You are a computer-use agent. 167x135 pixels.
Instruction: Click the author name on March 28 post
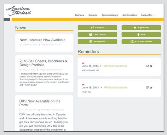[x=56, y=45]
